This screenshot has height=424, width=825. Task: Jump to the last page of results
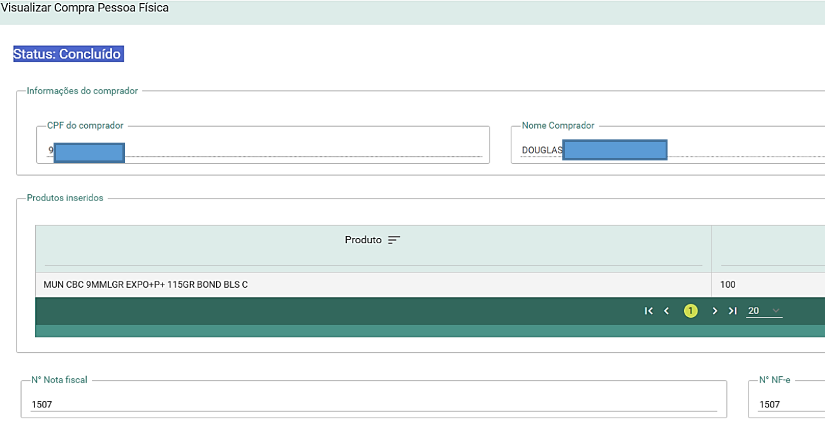[x=733, y=311]
